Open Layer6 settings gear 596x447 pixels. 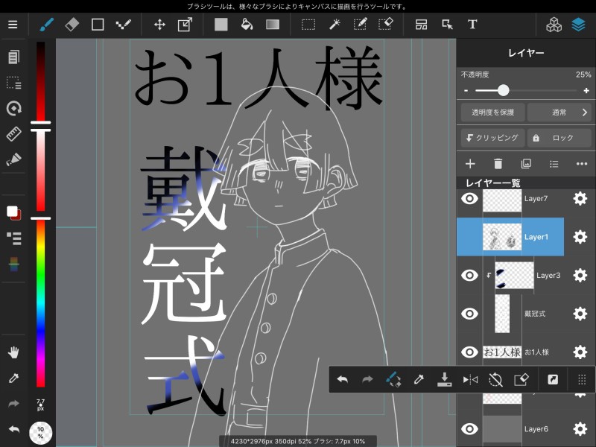[580, 429]
